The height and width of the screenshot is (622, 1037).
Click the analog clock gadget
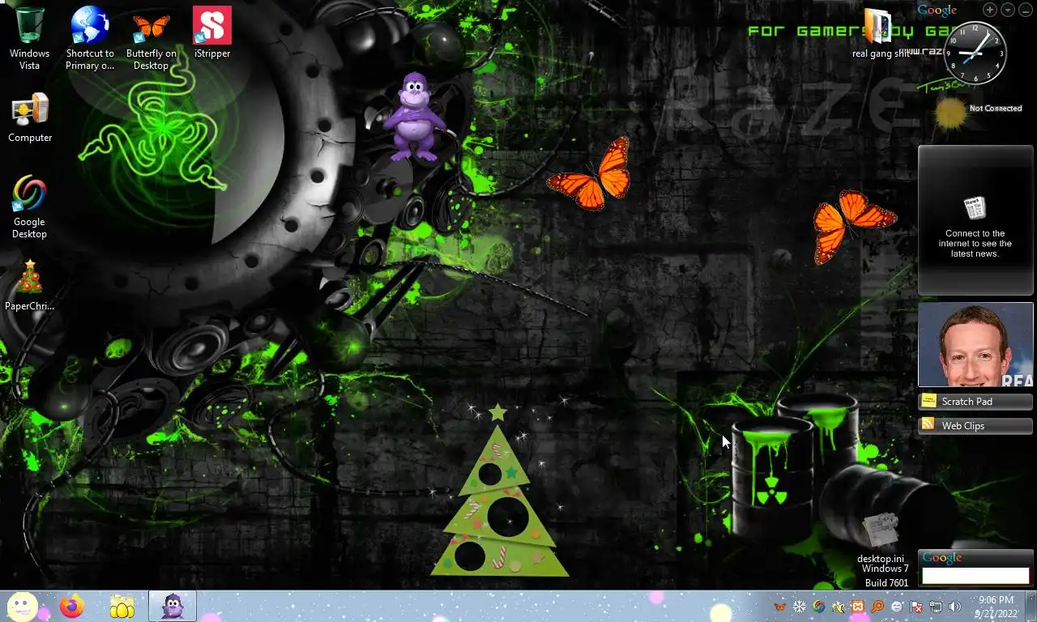pyautogui.click(x=975, y=53)
